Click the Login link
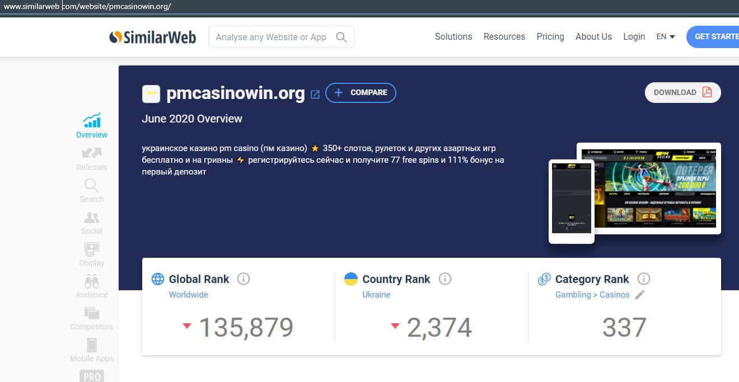 click(634, 36)
